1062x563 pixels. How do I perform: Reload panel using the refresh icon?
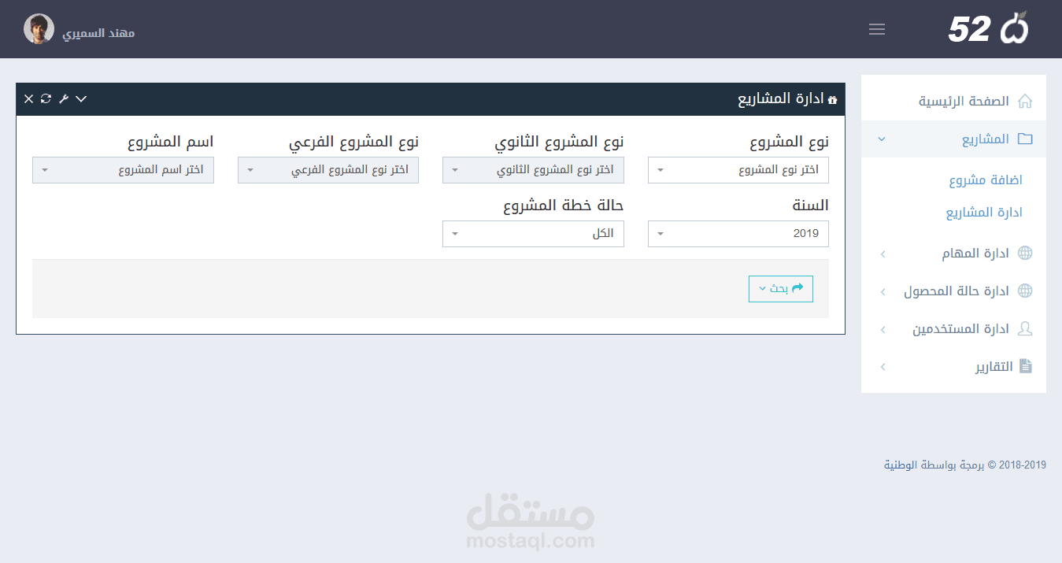click(x=46, y=98)
